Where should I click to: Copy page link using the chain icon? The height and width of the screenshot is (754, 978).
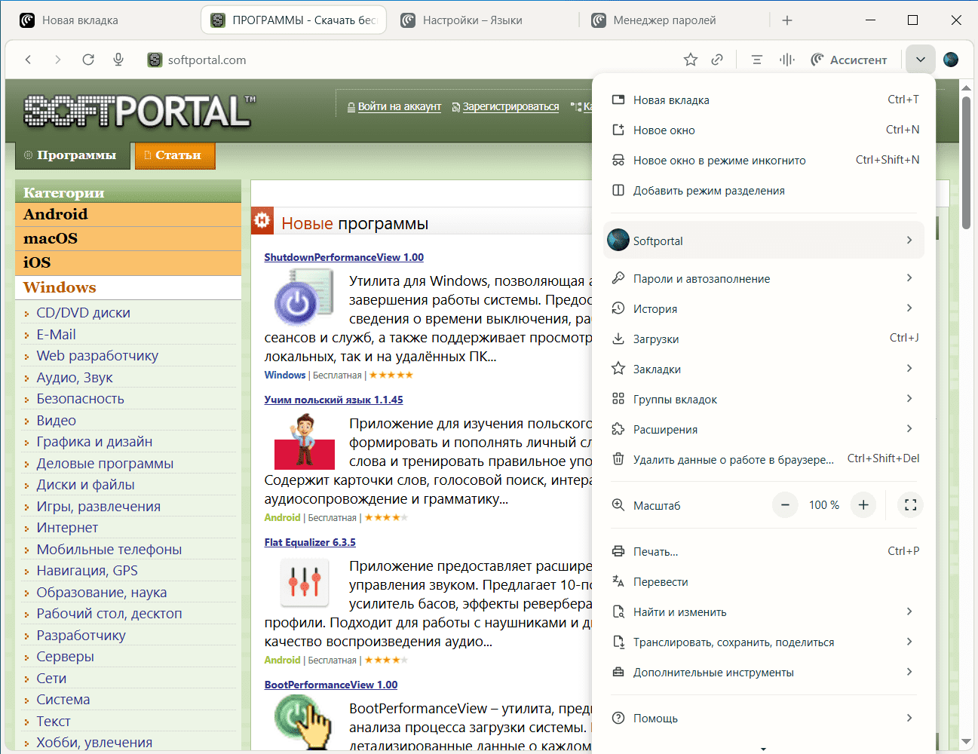[x=717, y=60]
